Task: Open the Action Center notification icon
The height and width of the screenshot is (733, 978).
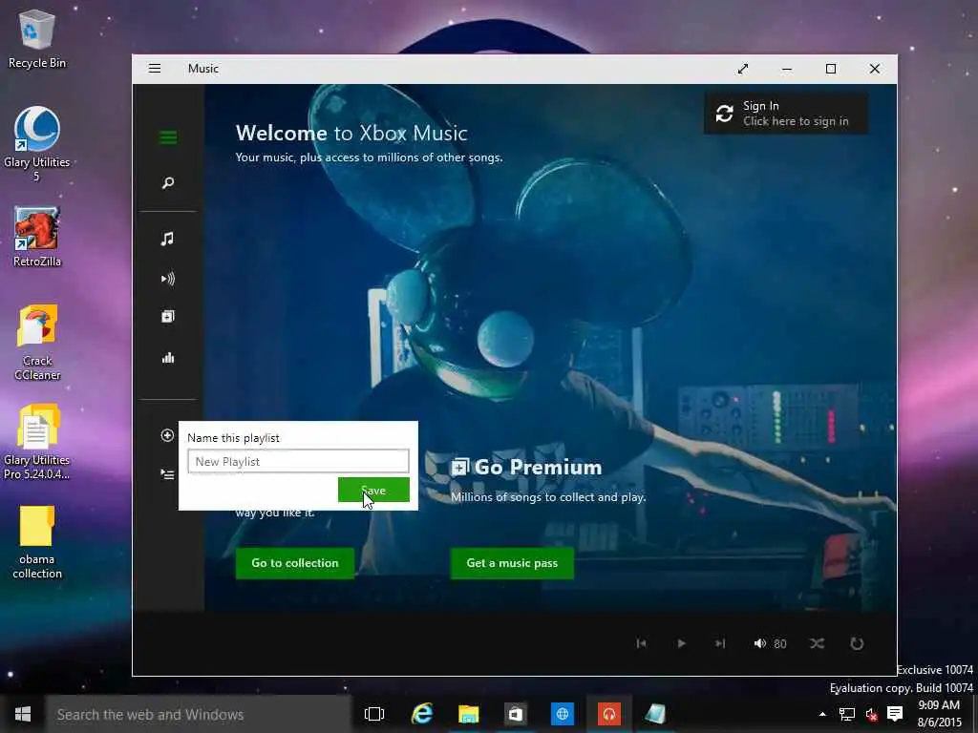Action: pos(895,714)
